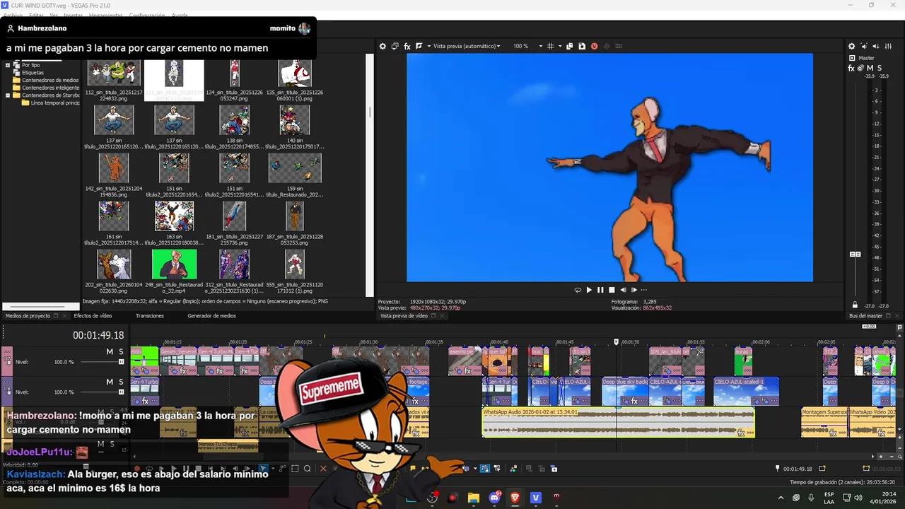The width and height of the screenshot is (905, 509).
Task: Mute the second video track
Action: tap(110, 382)
